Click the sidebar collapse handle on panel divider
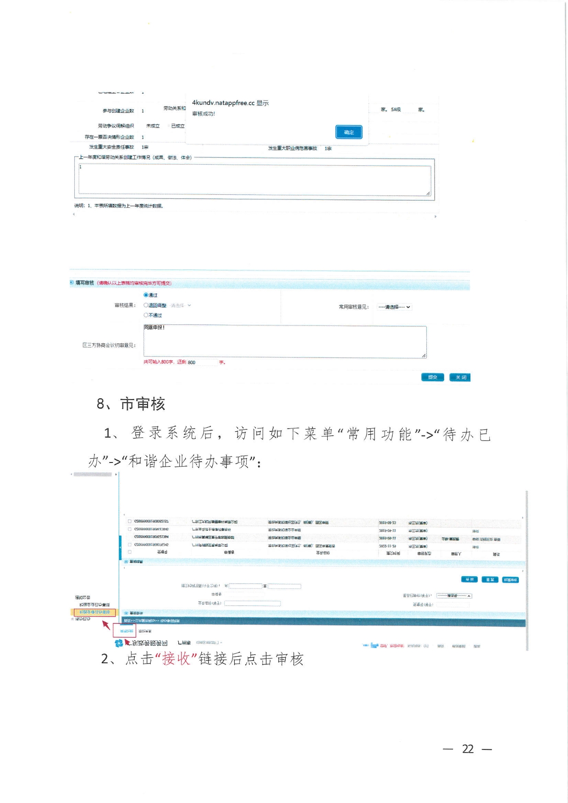Image resolution: width=568 pixels, height=803 pixels. (121, 547)
